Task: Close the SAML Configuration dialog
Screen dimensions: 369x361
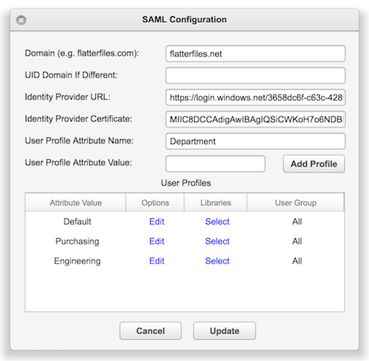Action: pyautogui.click(x=21, y=21)
